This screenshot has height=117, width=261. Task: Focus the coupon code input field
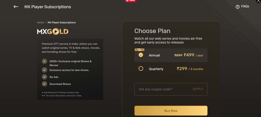coord(171,89)
